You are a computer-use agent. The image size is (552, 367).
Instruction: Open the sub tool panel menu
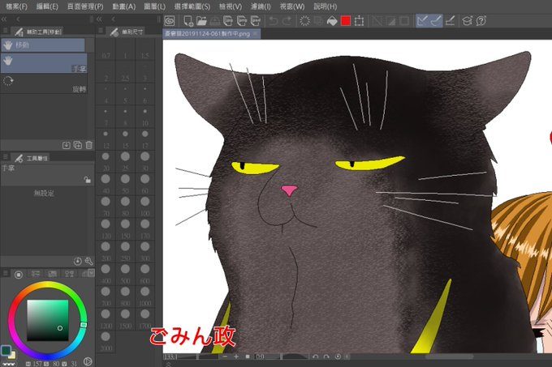pos(6,31)
